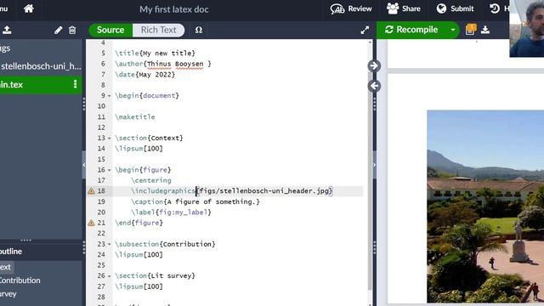Collapse the file sidebar with left chevron
Screen dimensions: 544x306
point(83,165)
